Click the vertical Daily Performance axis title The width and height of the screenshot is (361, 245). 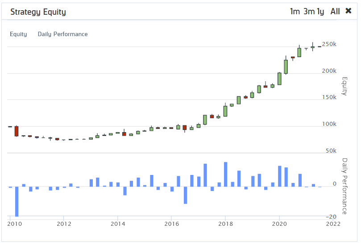[344, 186]
